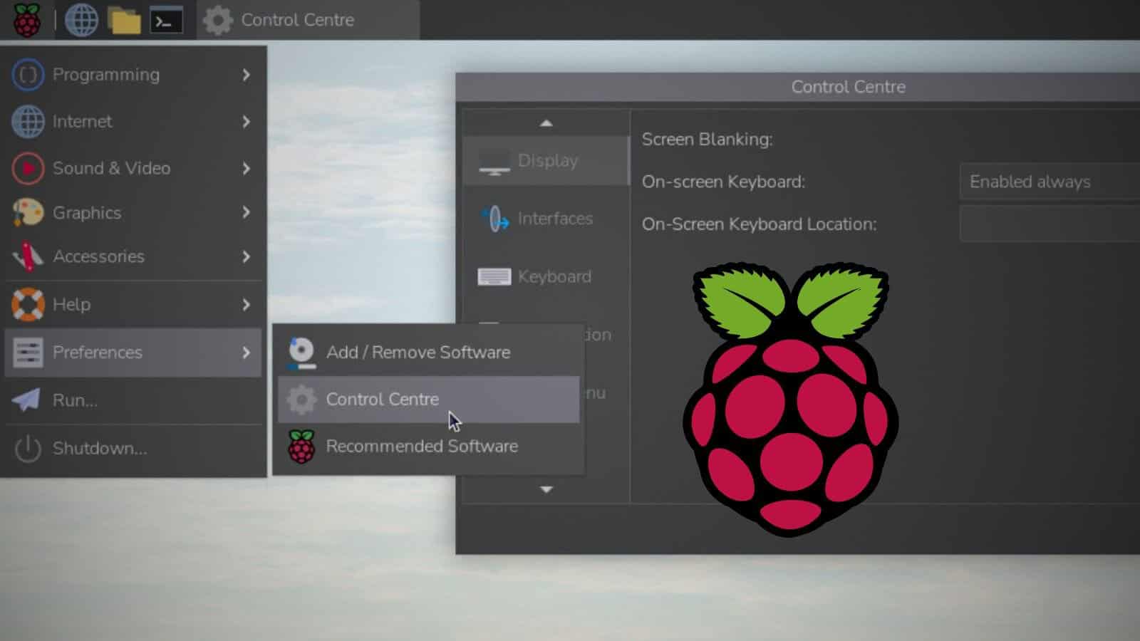
Task: Click the up arrow above the Control Centre sidebar
Action: click(546, 123)
